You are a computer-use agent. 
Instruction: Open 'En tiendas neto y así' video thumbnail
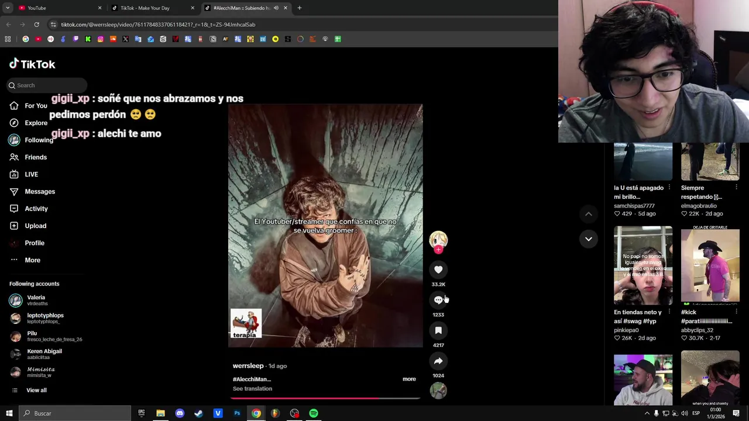tap(643, 265)
